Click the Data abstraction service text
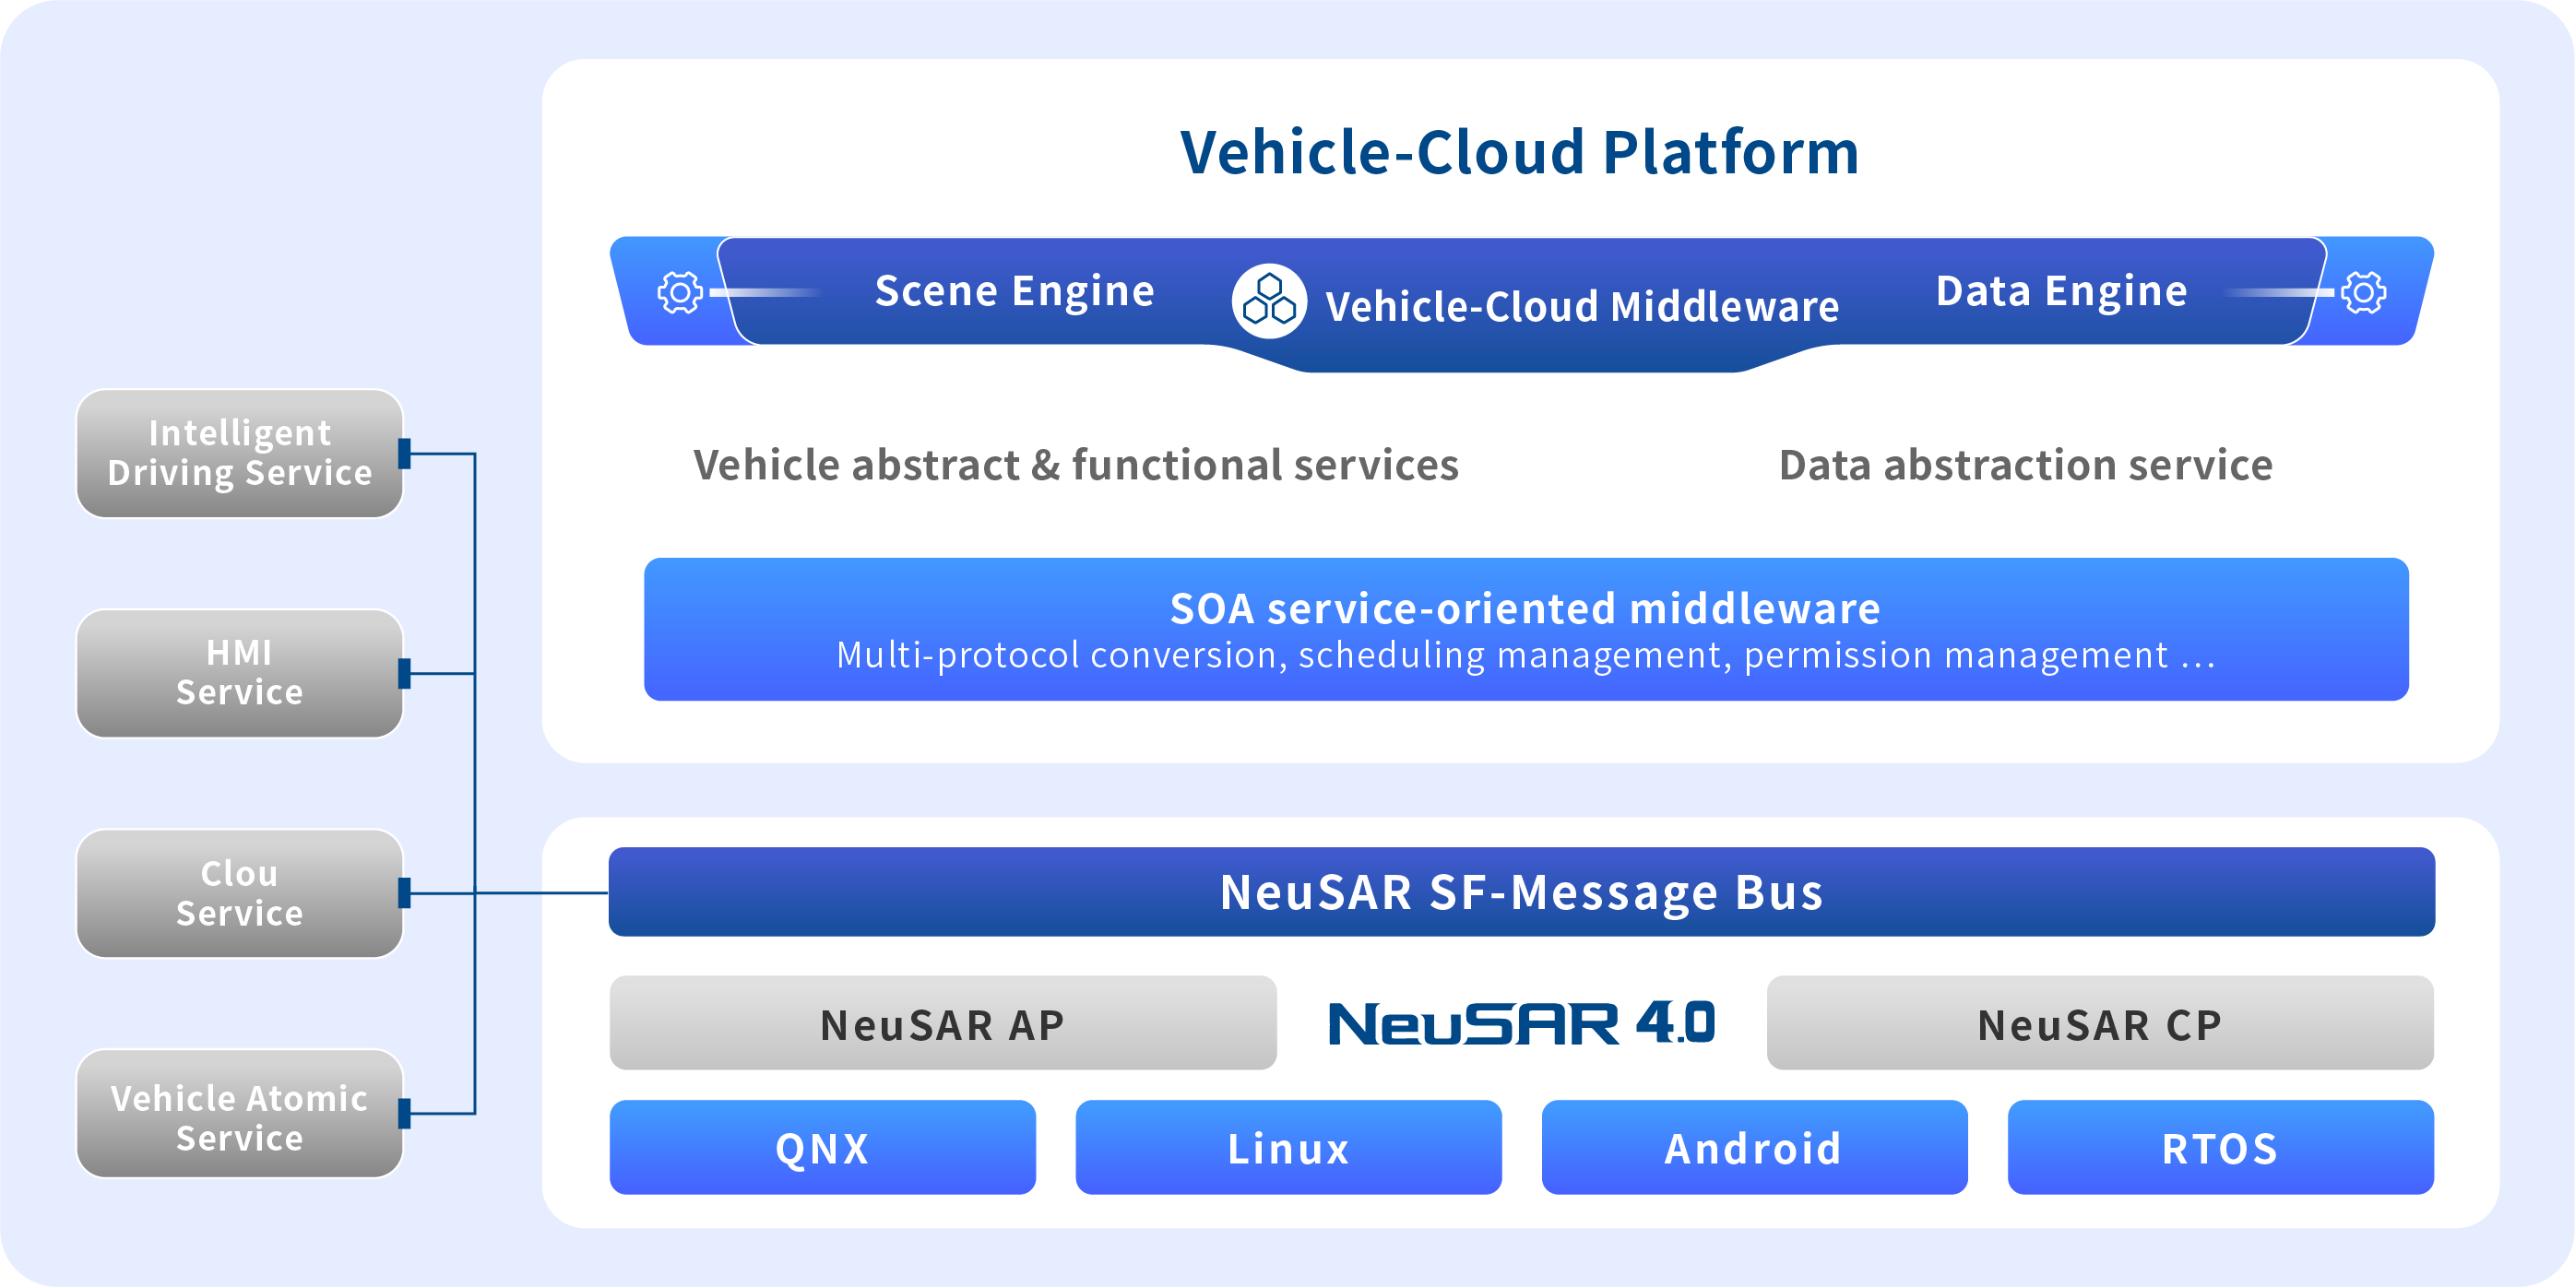2575x1287 pixels. pos(2025,465)
